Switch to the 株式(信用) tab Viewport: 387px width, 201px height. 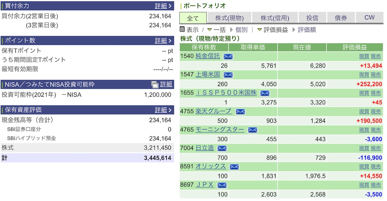[275, 18]
